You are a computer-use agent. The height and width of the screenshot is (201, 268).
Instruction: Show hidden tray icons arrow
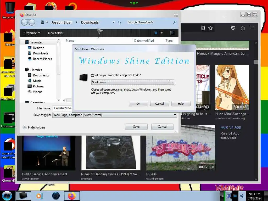pos(222,196)
